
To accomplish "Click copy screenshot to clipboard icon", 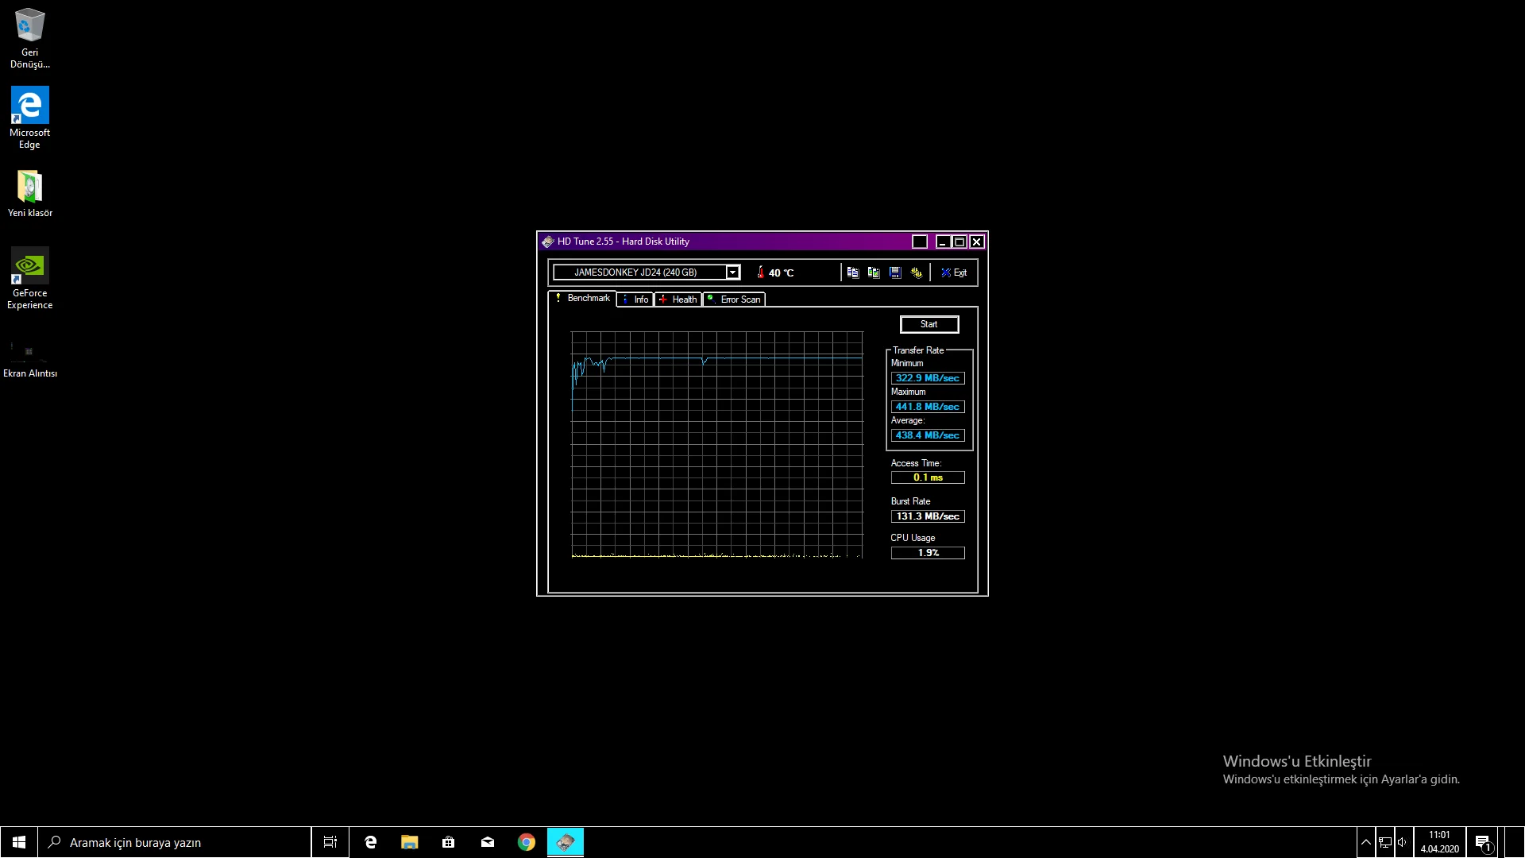I will point(874,272).
